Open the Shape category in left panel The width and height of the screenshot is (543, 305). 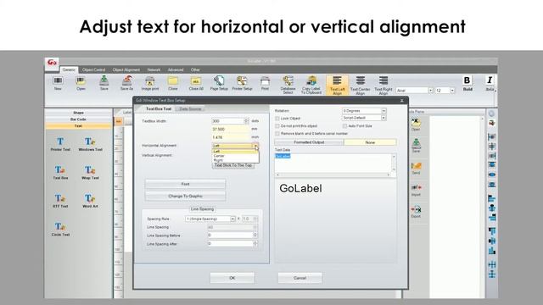click(x=78, y=113)
